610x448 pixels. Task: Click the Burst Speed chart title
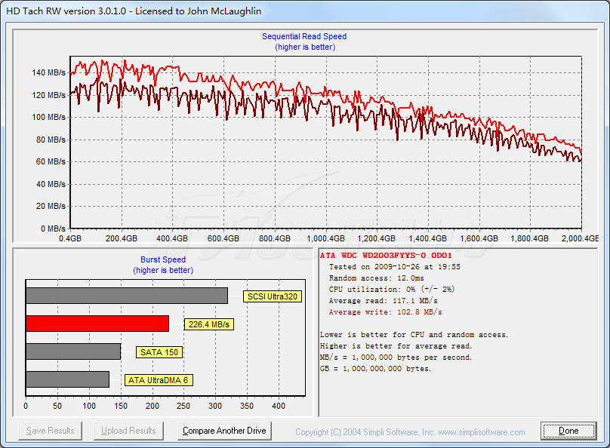pyautogui.click(x=163, y=260)
